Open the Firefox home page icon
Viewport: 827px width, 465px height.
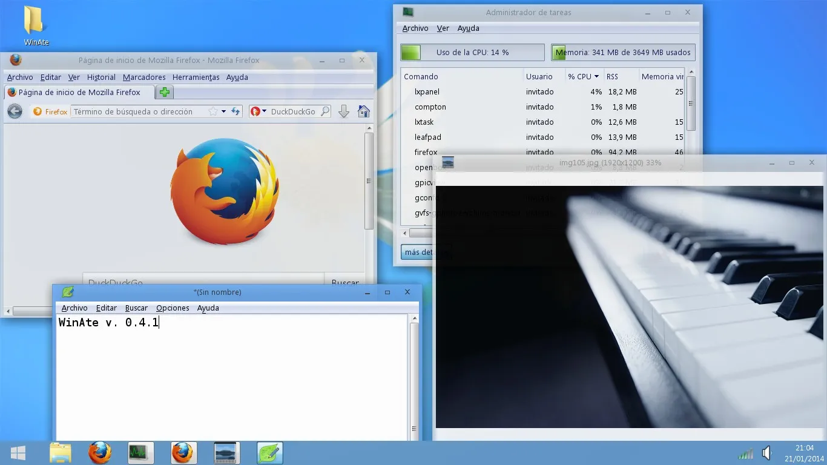(363, 111)
